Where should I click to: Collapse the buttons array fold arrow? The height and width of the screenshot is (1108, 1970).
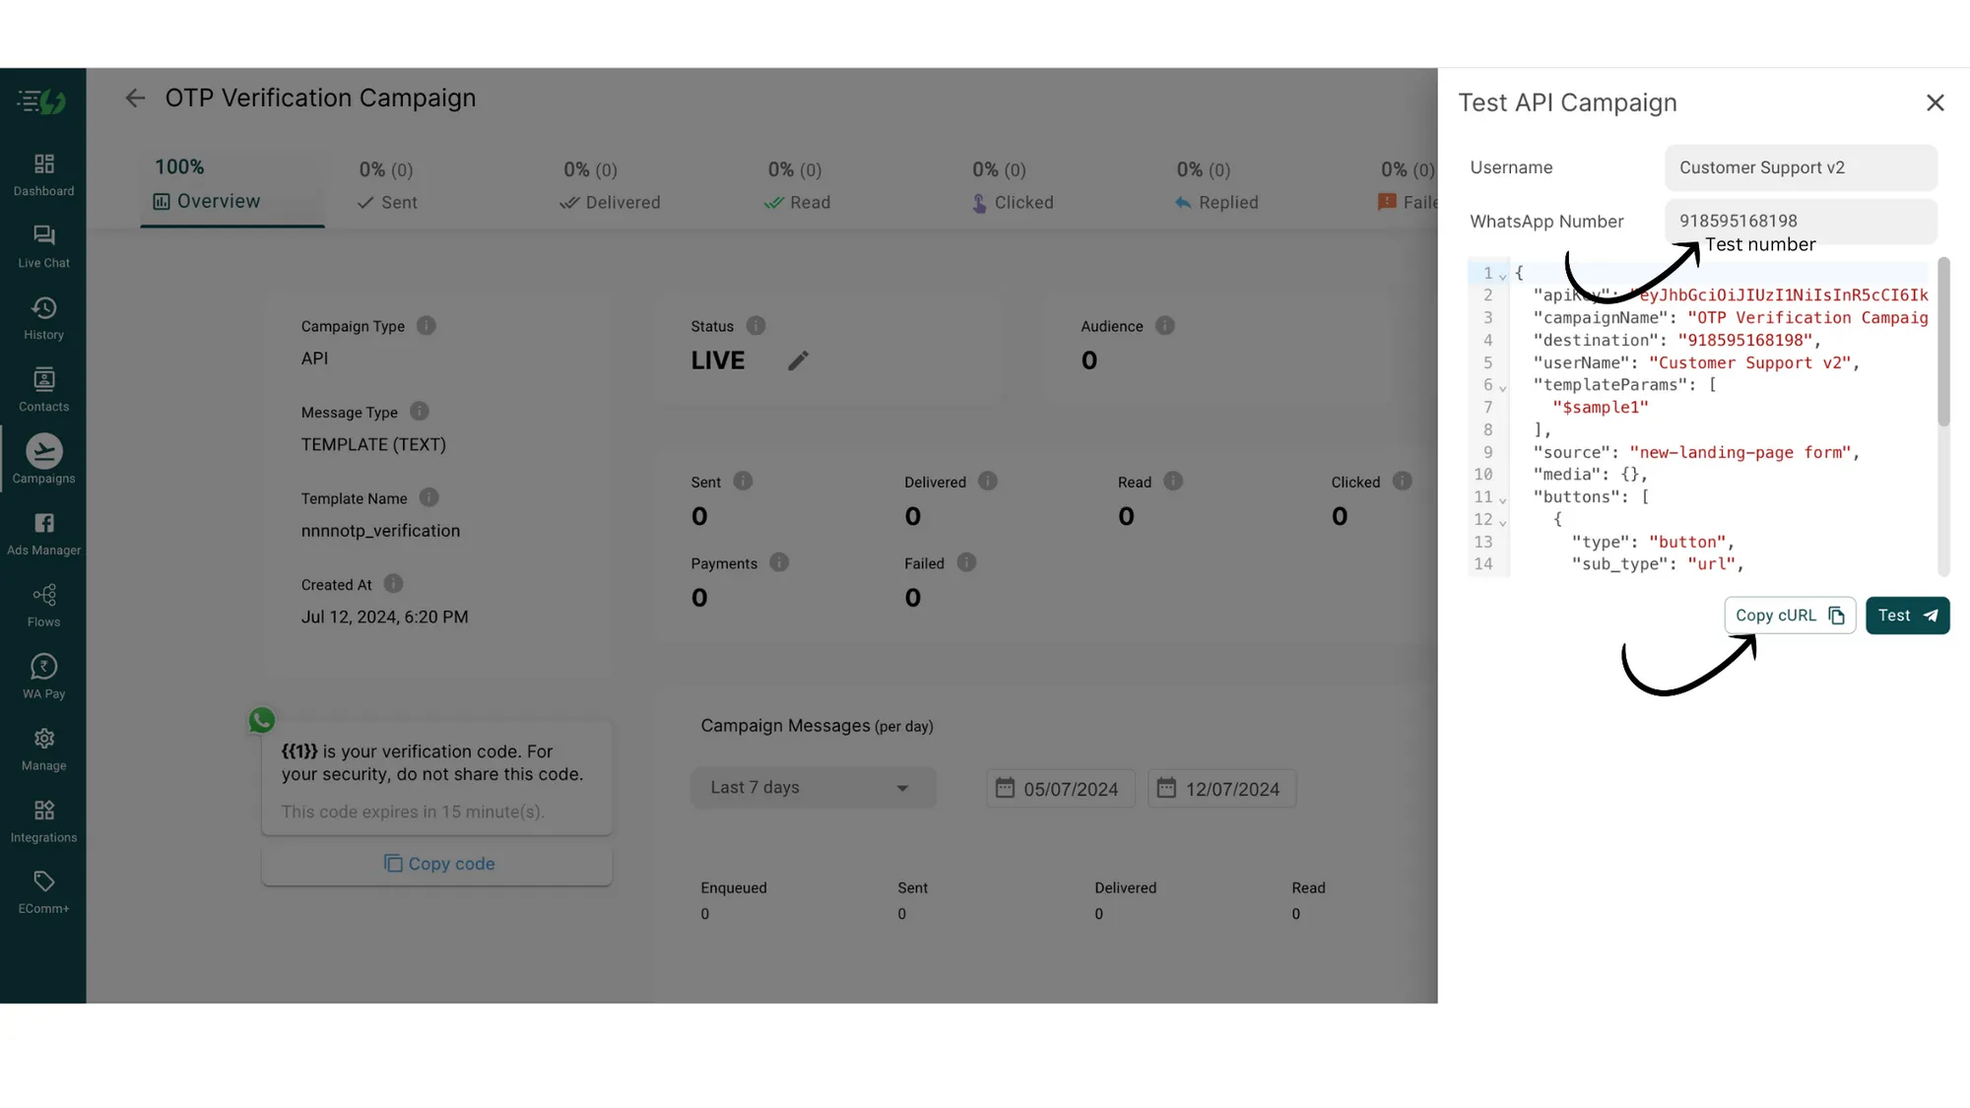(1503, 499)
